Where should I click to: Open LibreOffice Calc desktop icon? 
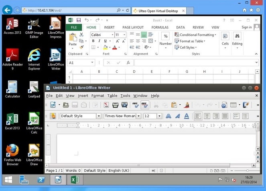click(x=34, y=123)
